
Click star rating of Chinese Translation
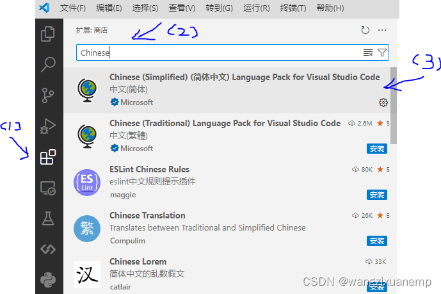pyautogui.click(x=383, y=215)
